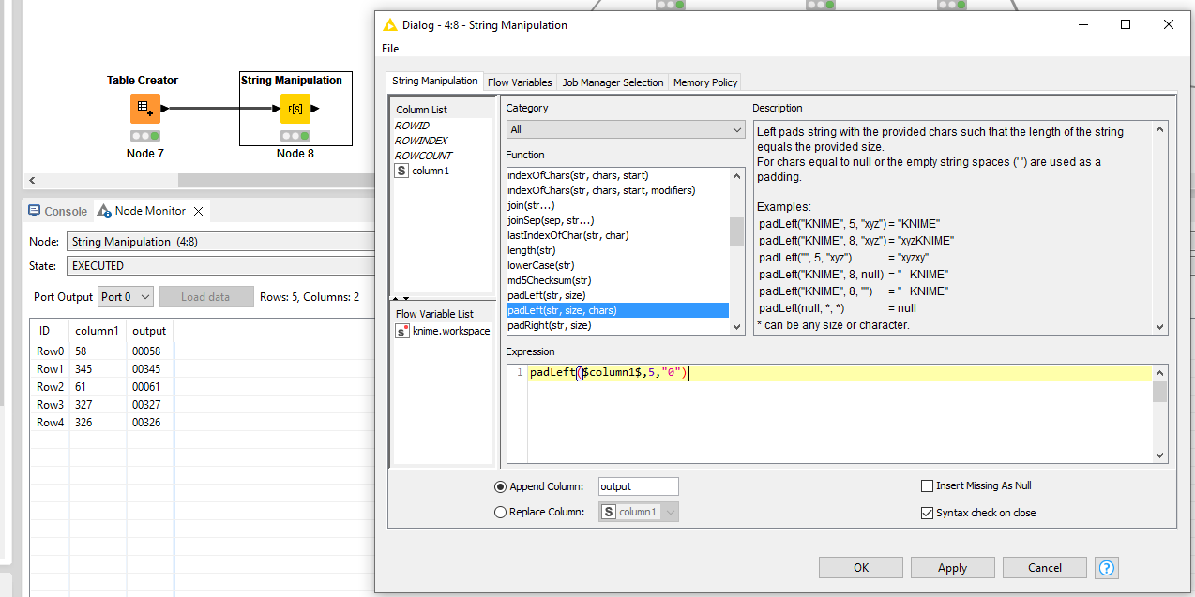Click the Node field String Manipulation (4:8)

pos(220,242)
